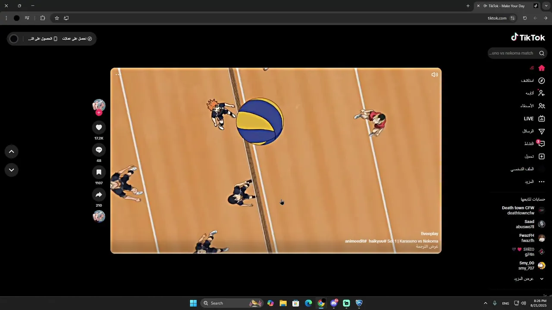
Task: Click the Get App phone button
Action: click(x=42, y=39)
